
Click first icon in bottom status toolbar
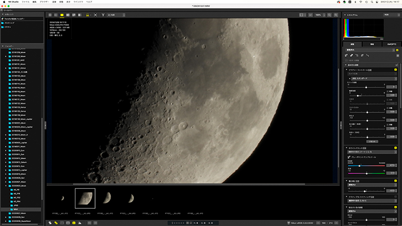coord(50,223)
